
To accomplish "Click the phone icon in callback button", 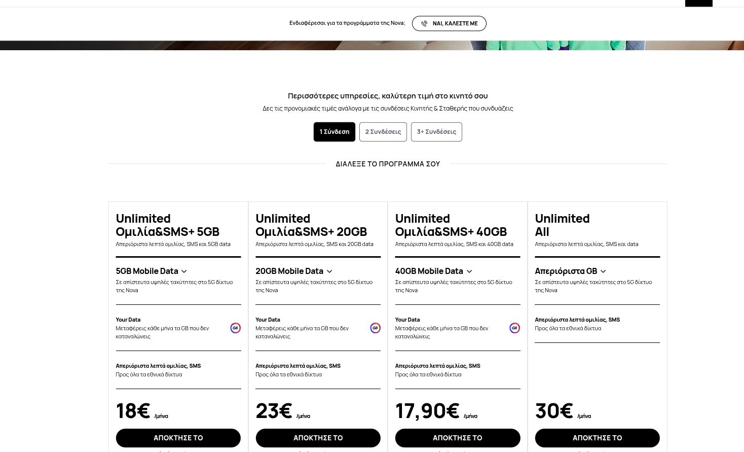I will (424, 23).
